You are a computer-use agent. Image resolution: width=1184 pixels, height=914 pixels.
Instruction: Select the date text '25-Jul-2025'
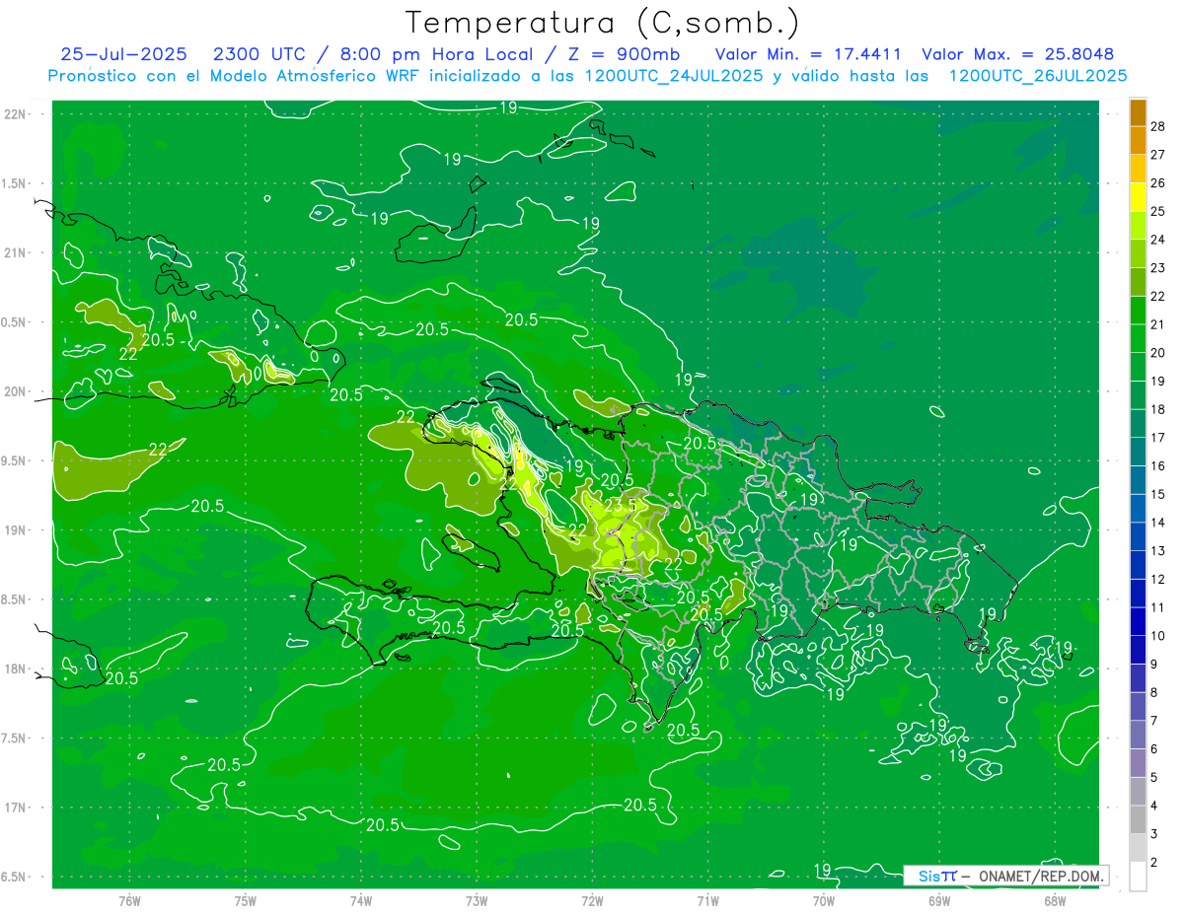(125, 54)
